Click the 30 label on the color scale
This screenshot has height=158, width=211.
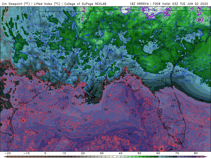point(102,153)
